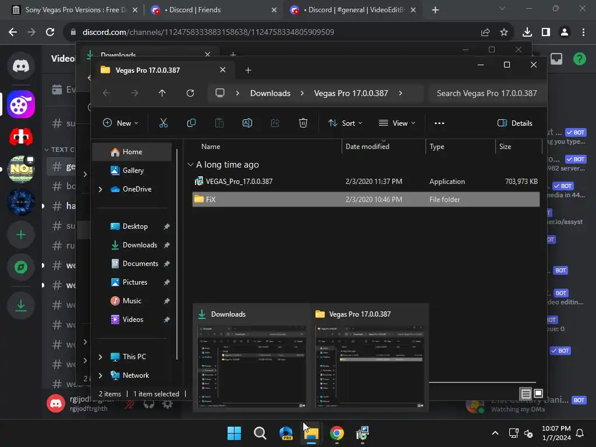Viewport: 596px width, 447px height.
Task: Add a new Explorer tab with plus
Action: click(248, 70)
